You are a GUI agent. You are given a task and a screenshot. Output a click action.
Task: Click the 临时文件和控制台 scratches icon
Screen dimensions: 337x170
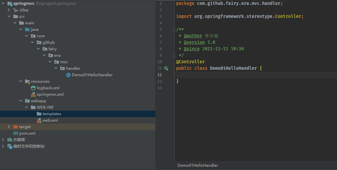pos(10,146)
